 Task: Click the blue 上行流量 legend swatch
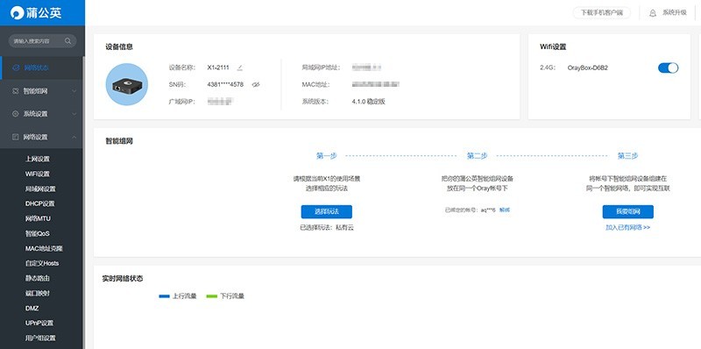(x=165, y=296)
